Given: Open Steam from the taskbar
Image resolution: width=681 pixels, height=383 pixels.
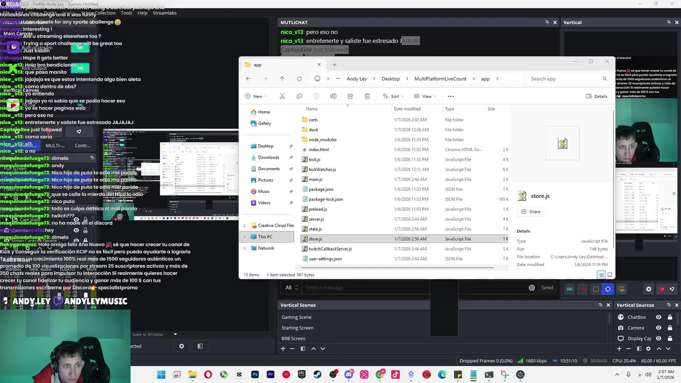Looking at the screenshot, I should (318, 374).
